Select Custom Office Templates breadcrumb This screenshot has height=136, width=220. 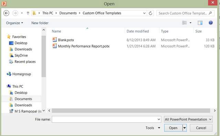(102, 13)
